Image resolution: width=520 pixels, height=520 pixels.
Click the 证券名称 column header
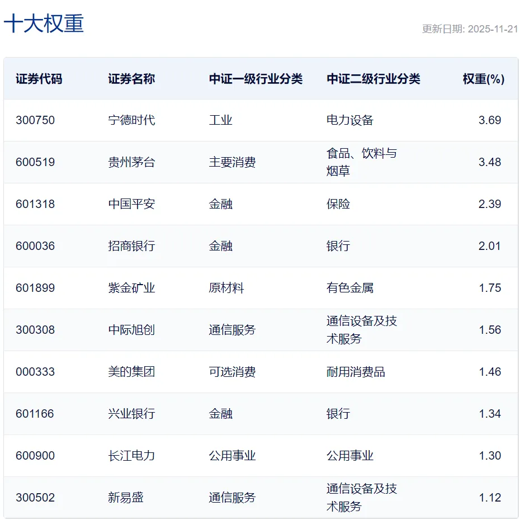point(131,79)
